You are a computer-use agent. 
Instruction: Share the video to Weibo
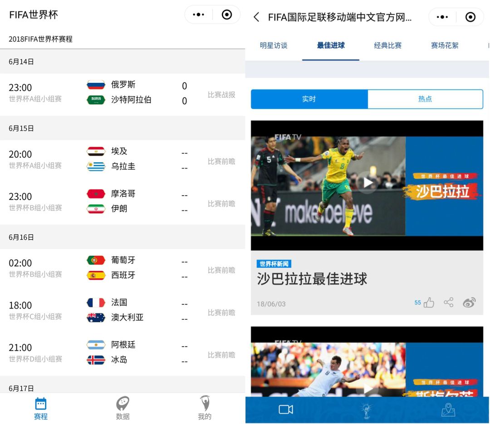click(469, 302)
